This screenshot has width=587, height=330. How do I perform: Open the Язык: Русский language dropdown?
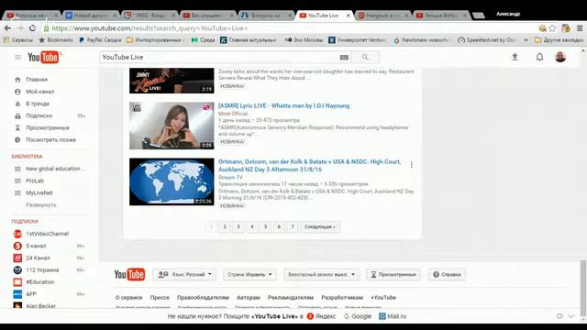[184, 274]
